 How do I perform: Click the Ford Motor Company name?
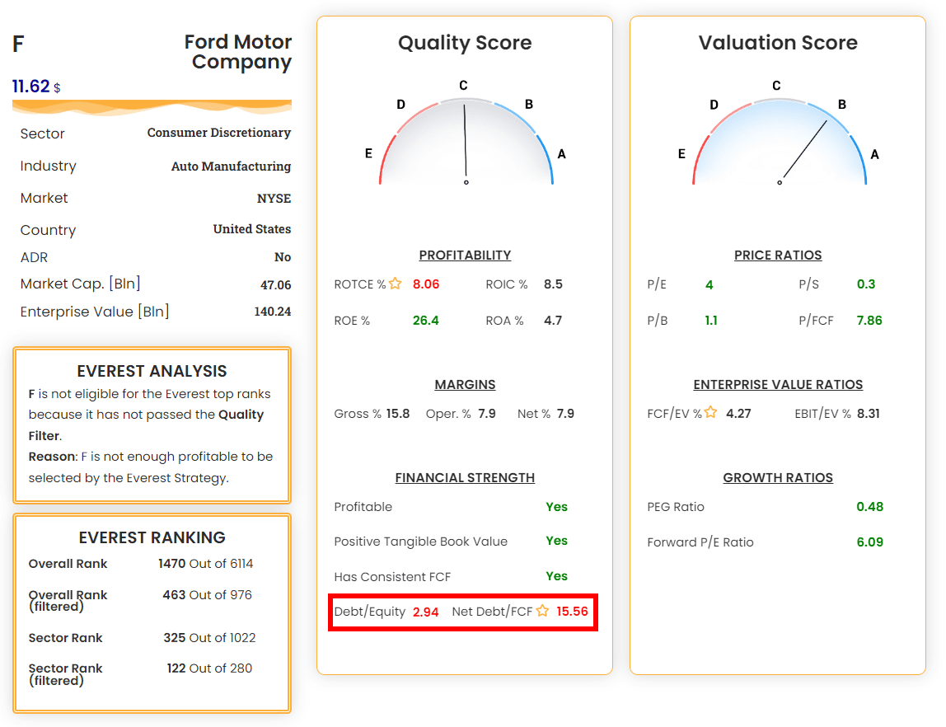237,51
